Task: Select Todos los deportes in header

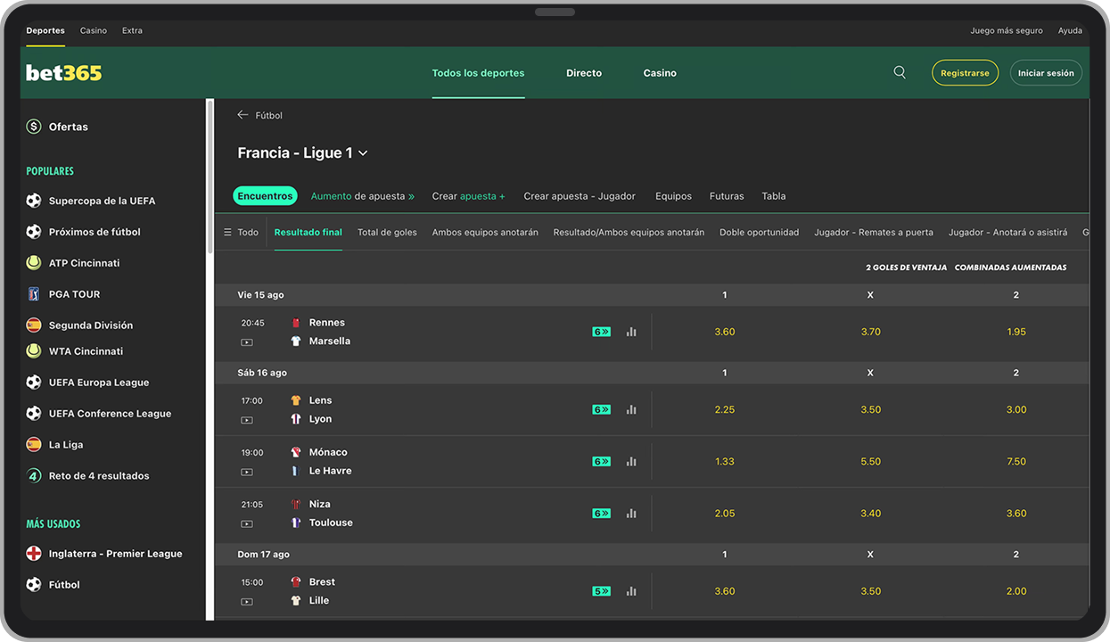Action: point(478,73)
